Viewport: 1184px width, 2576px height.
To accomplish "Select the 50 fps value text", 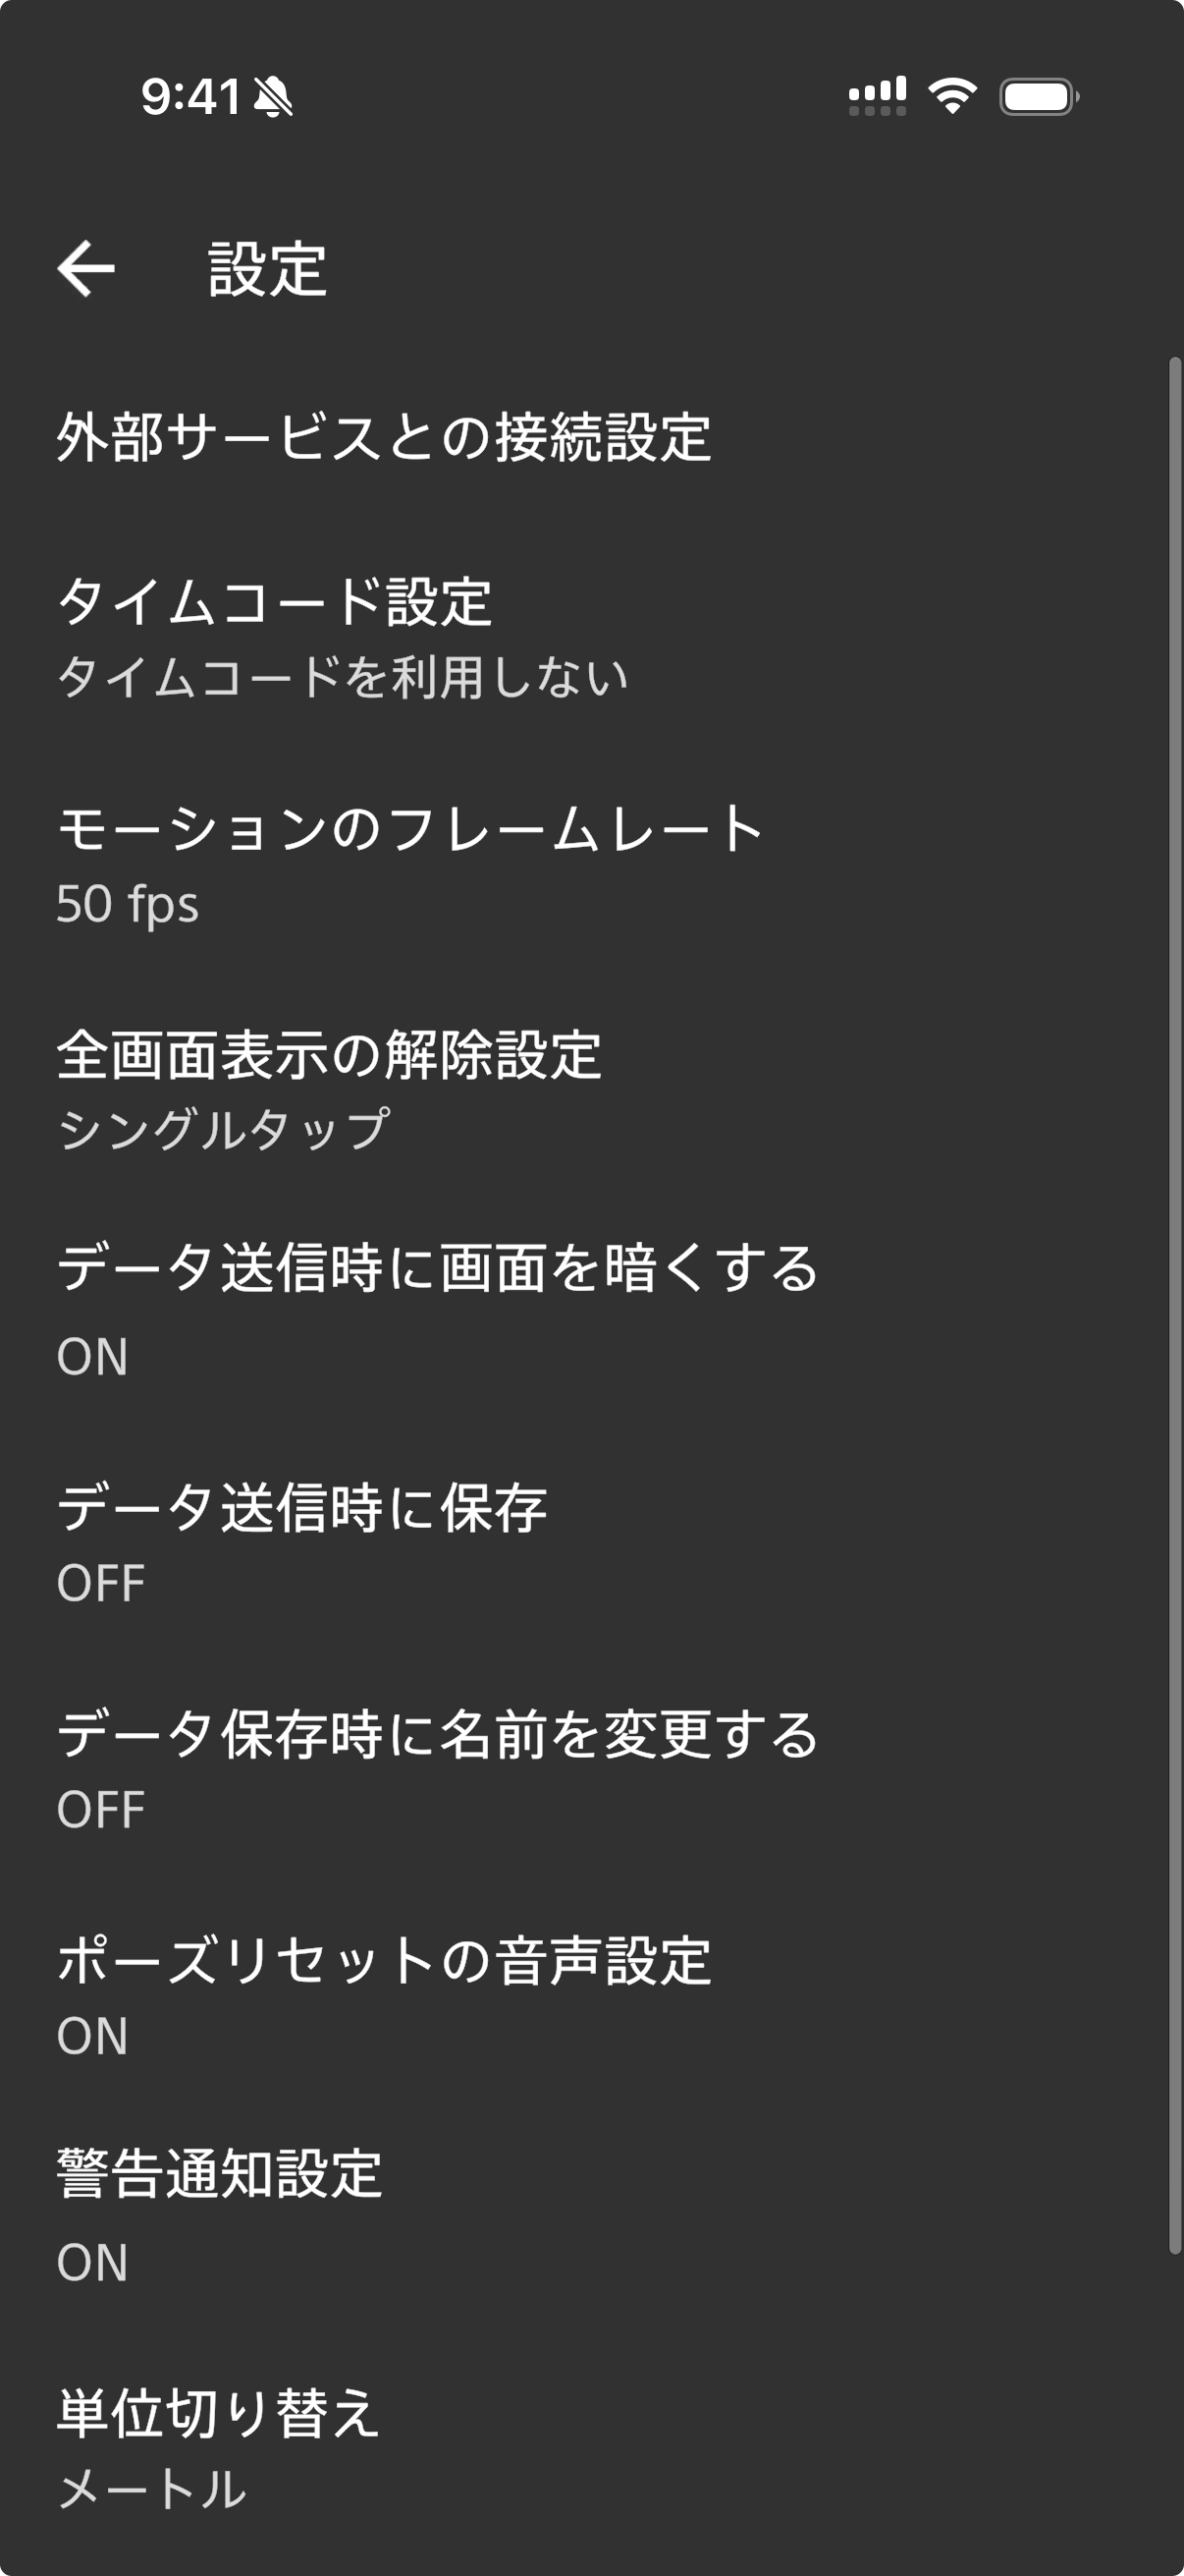I will click(127, 904).
